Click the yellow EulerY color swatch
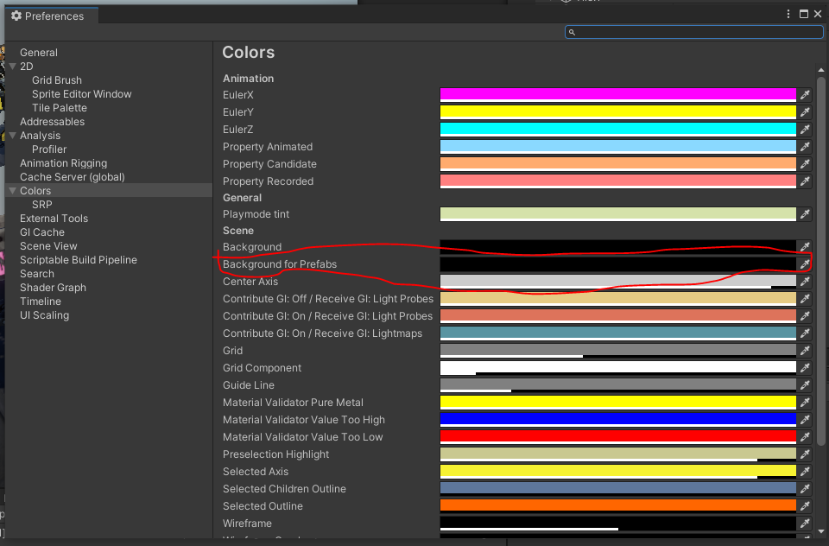This screenshot has height=546, width=829. [617, 112]
